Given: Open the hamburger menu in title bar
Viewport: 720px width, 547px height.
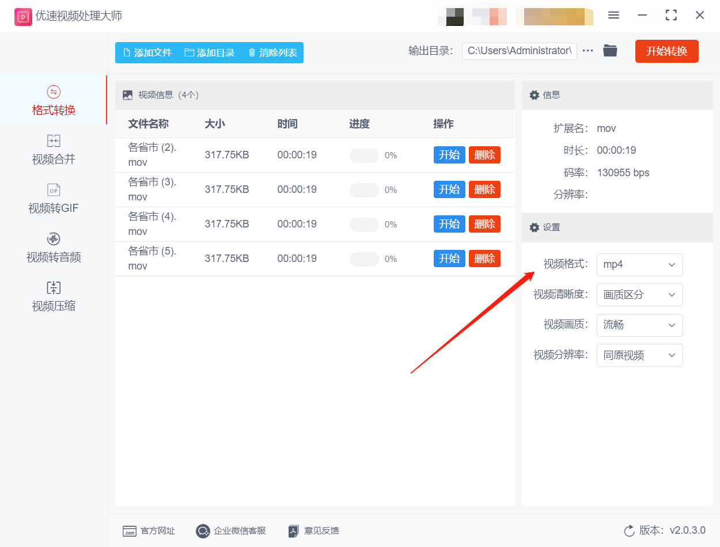Looking at the screenshot, I should point(613,16).
